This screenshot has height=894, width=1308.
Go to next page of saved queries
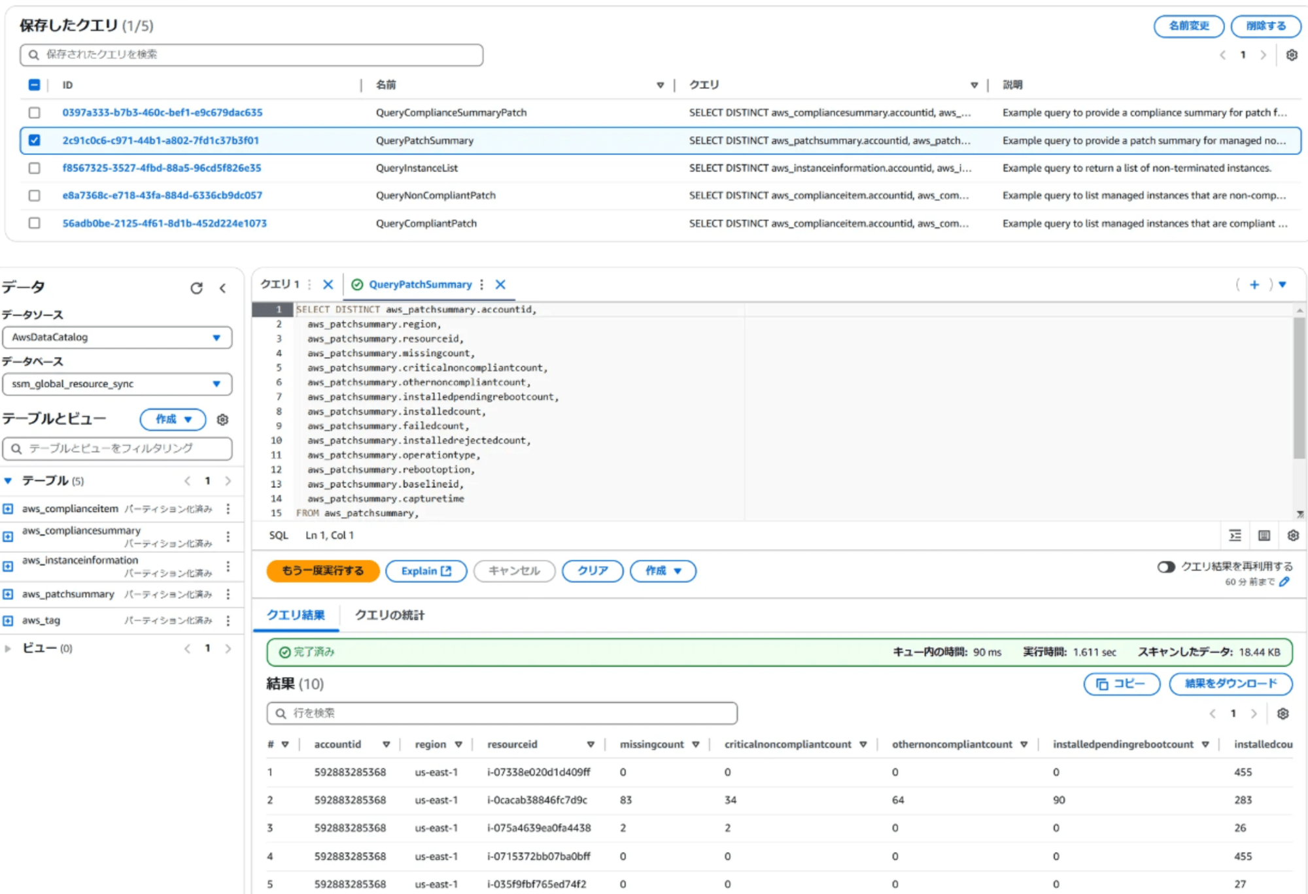pos(1264,55)
